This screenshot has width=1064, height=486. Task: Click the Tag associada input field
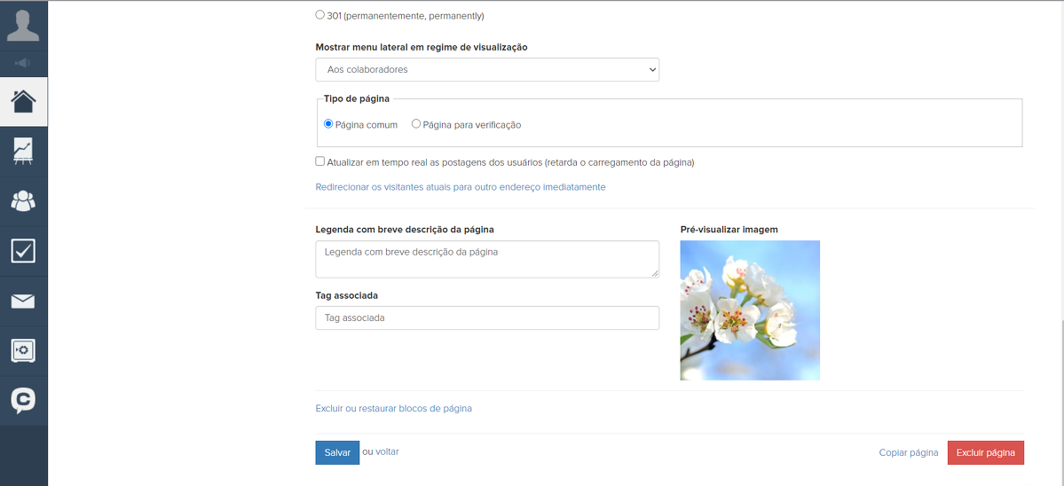[x=487, y=317]
